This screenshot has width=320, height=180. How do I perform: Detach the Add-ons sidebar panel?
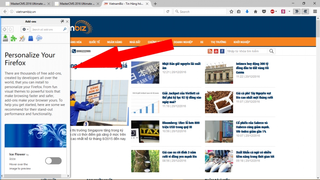click(62, 22)
